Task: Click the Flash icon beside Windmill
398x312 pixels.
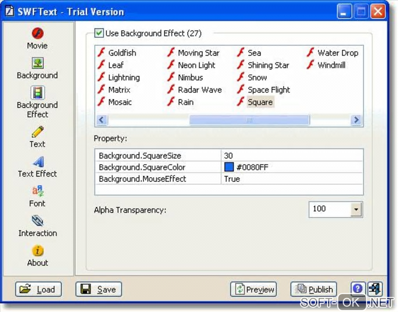Action: [311, 65]
